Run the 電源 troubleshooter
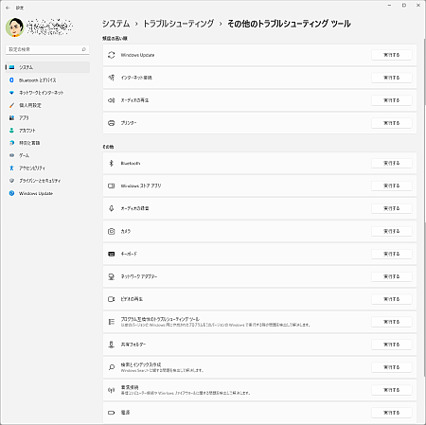Image resolution: width=426 pixels, height=425 pixels. [392, 413]
